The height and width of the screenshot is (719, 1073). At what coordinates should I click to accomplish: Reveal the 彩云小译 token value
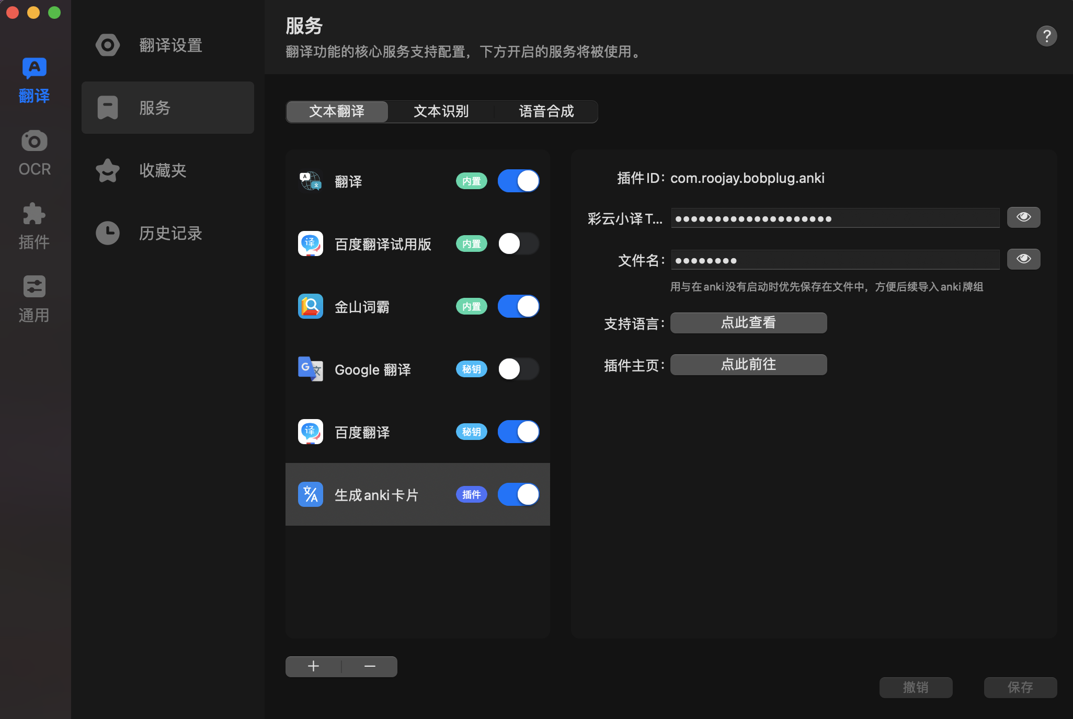click(1023, 217)
